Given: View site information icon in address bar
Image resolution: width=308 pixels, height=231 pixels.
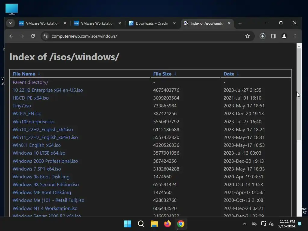Looking at the screenshot, I should (46, 36).
